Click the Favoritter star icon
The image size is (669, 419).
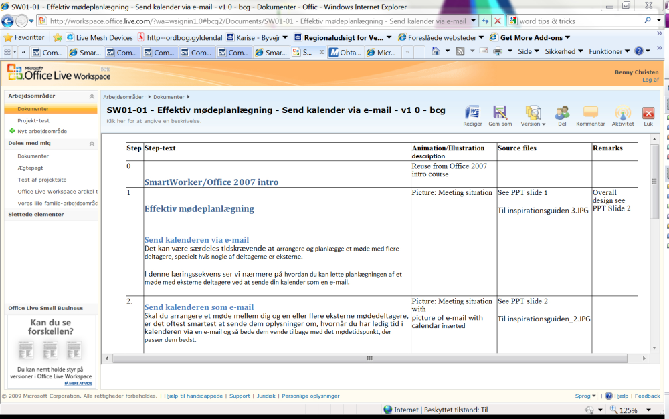[9, 37]
